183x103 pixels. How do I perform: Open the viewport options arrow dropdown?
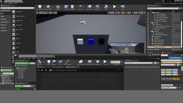tap(37, 13)
